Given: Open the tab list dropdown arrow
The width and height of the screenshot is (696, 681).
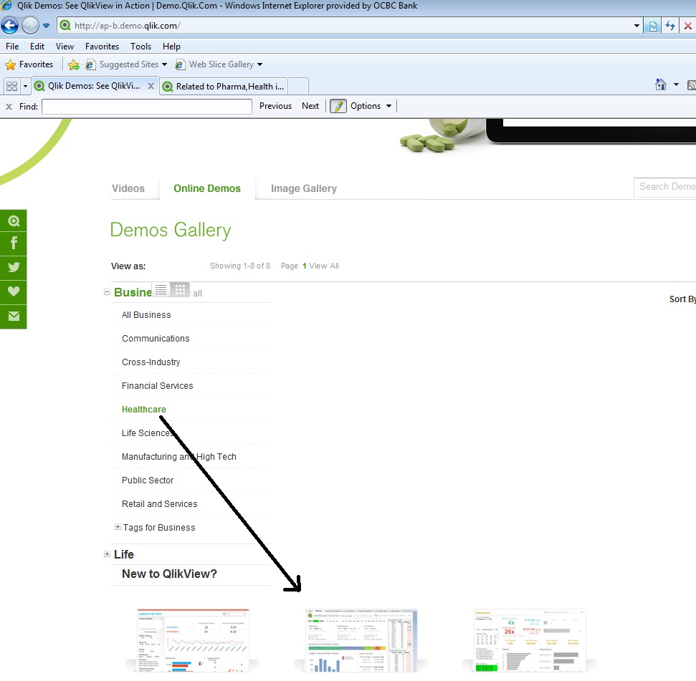Looking at the screenshot, I should 25,86.
